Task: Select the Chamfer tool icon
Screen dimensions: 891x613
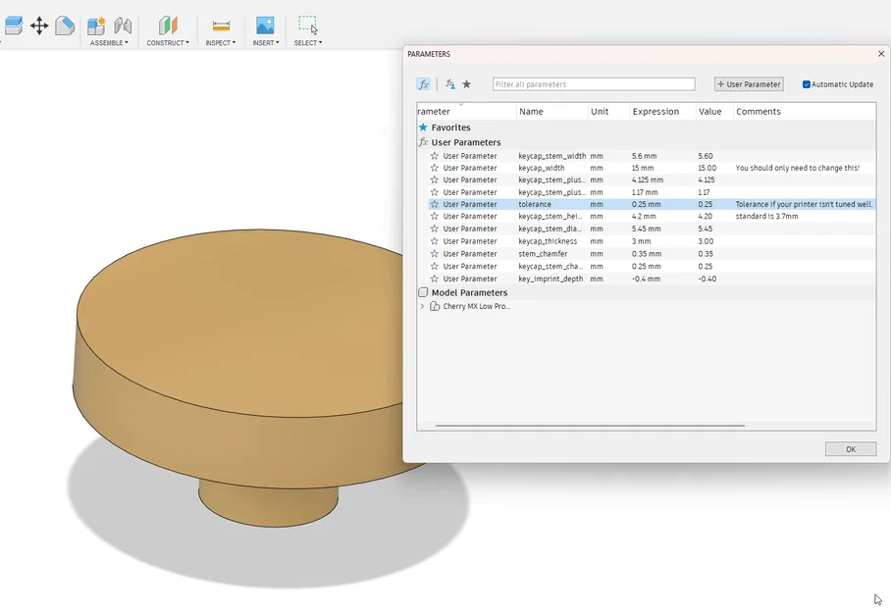Action: 65,26
